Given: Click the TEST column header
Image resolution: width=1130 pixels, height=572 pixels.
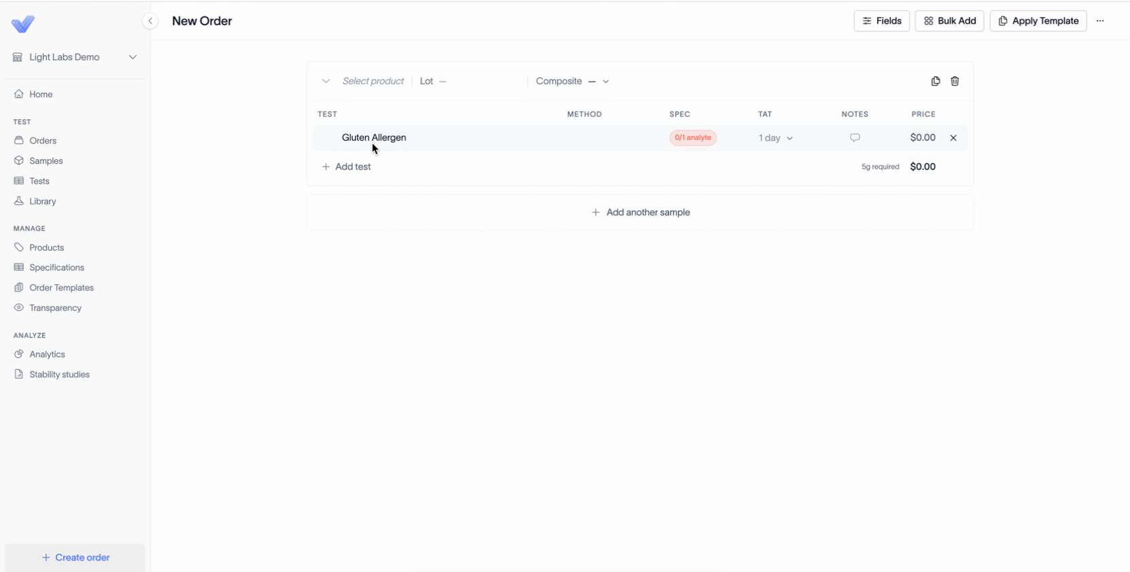Looking at the screenshot, I should [327, 114].
